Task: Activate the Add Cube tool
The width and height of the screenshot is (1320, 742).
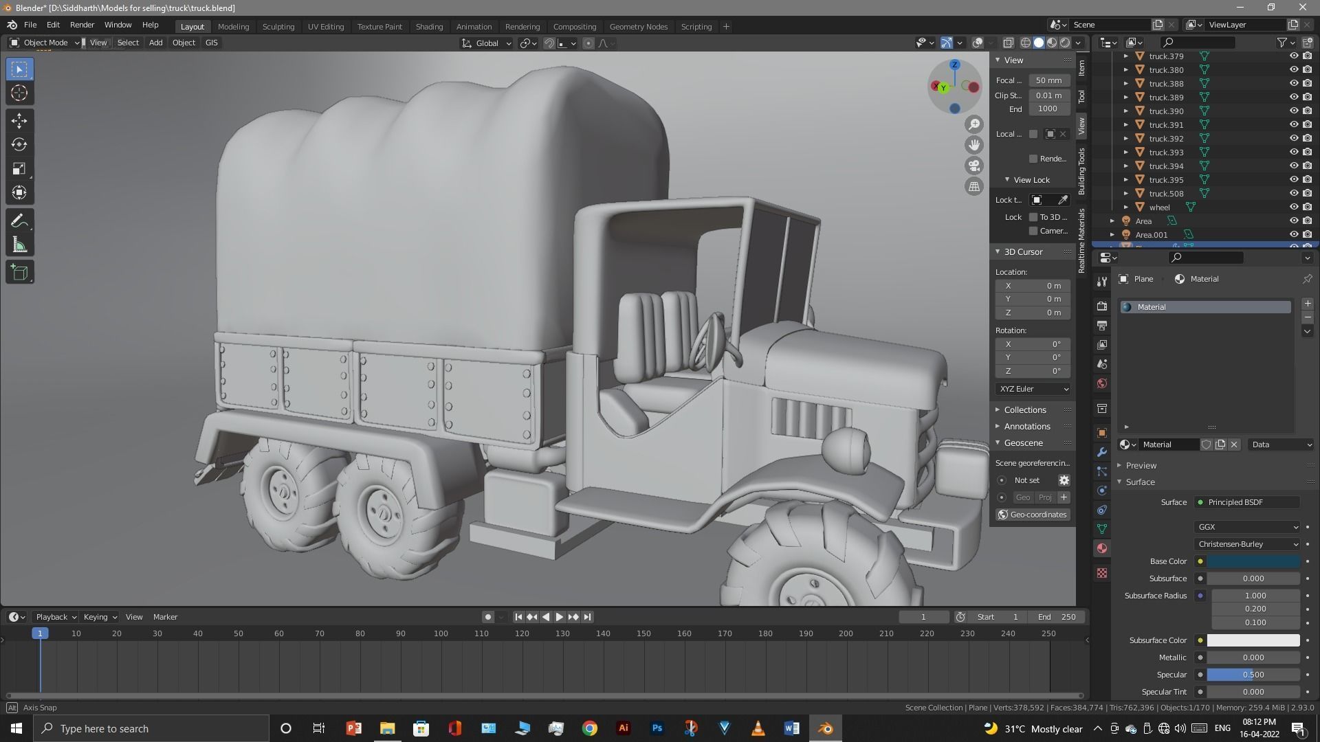Action: point(19,273)
